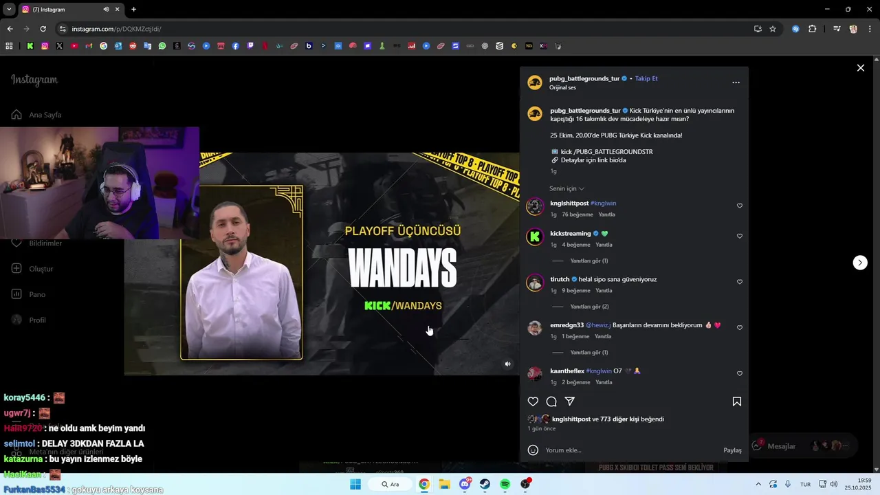Click the Paylaş post button
This screenshot has height=495, width=880.
tap(732, 450)
